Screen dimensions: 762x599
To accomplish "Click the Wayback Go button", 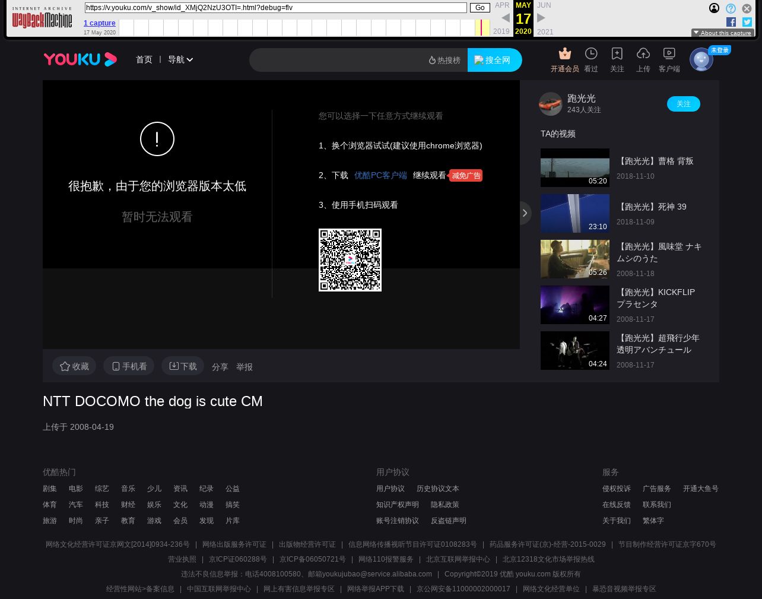I will [480, 8].
